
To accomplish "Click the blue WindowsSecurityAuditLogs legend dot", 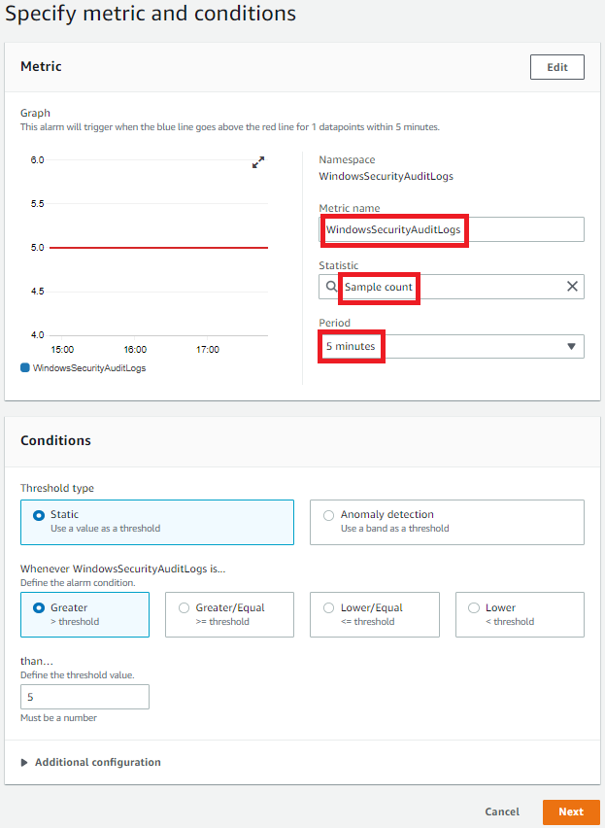I will tap(23, 367).
